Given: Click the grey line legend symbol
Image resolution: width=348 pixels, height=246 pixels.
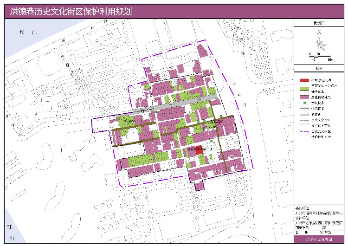Looking at the screenshot, I should click(304, 114).
